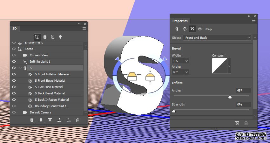Add new light to scene icon
This screenshot has width=270, height=143.
[41, 120]
